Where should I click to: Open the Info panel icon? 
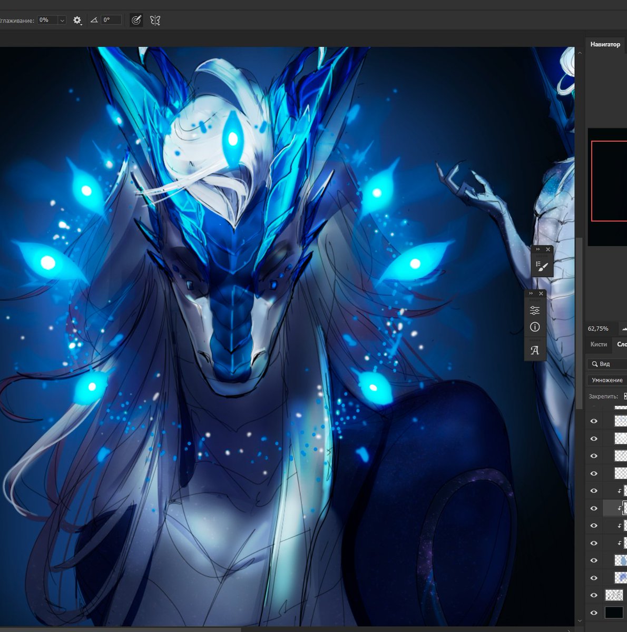pos(534,327)
